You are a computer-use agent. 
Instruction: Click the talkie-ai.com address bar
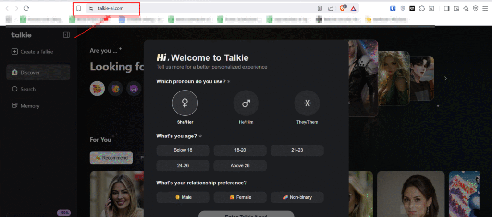pyautogui.click(x=201, y=9)
